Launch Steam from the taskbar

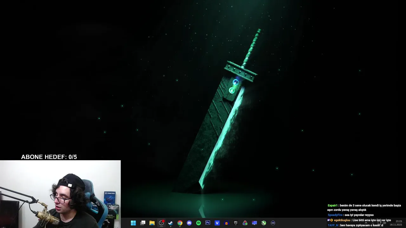click(x=171, y=223)
